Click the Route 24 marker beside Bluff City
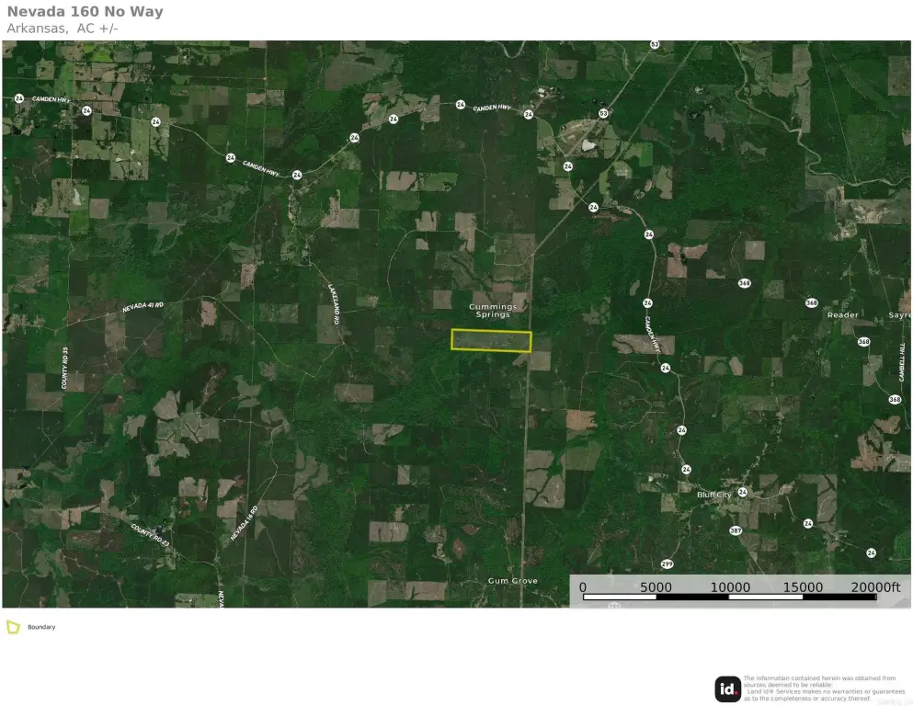Image resolution: width=913 pixels, height=706 pixels. point(742,493)
